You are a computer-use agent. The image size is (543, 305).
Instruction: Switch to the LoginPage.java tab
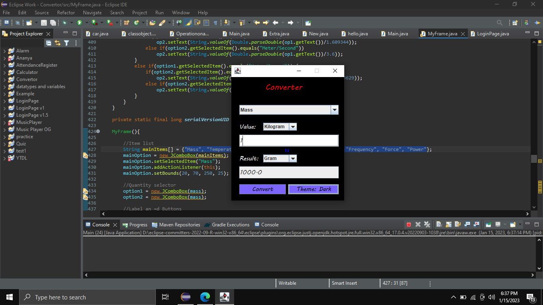click(493, 34)
